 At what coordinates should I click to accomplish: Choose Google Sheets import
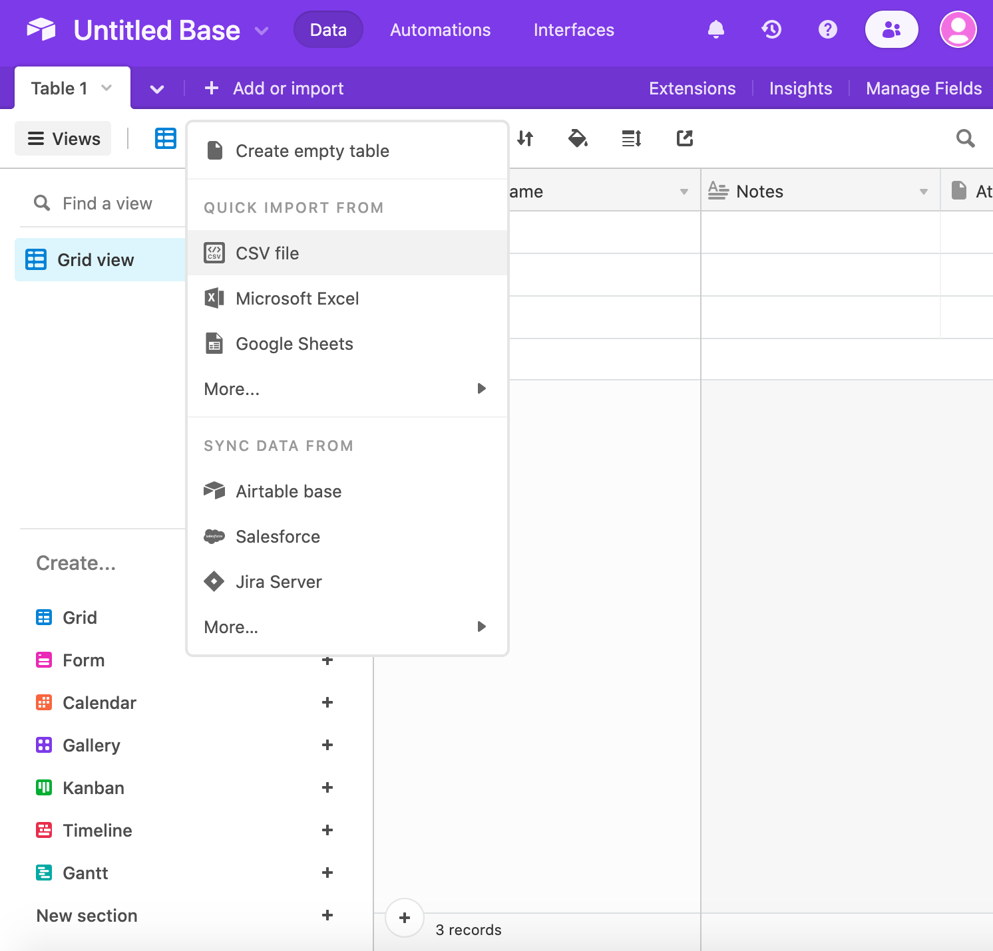click(347, 343)
